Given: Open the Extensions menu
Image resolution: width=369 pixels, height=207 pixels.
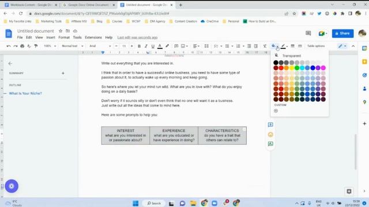Looking at the screenshot, I should pos(93,37).
